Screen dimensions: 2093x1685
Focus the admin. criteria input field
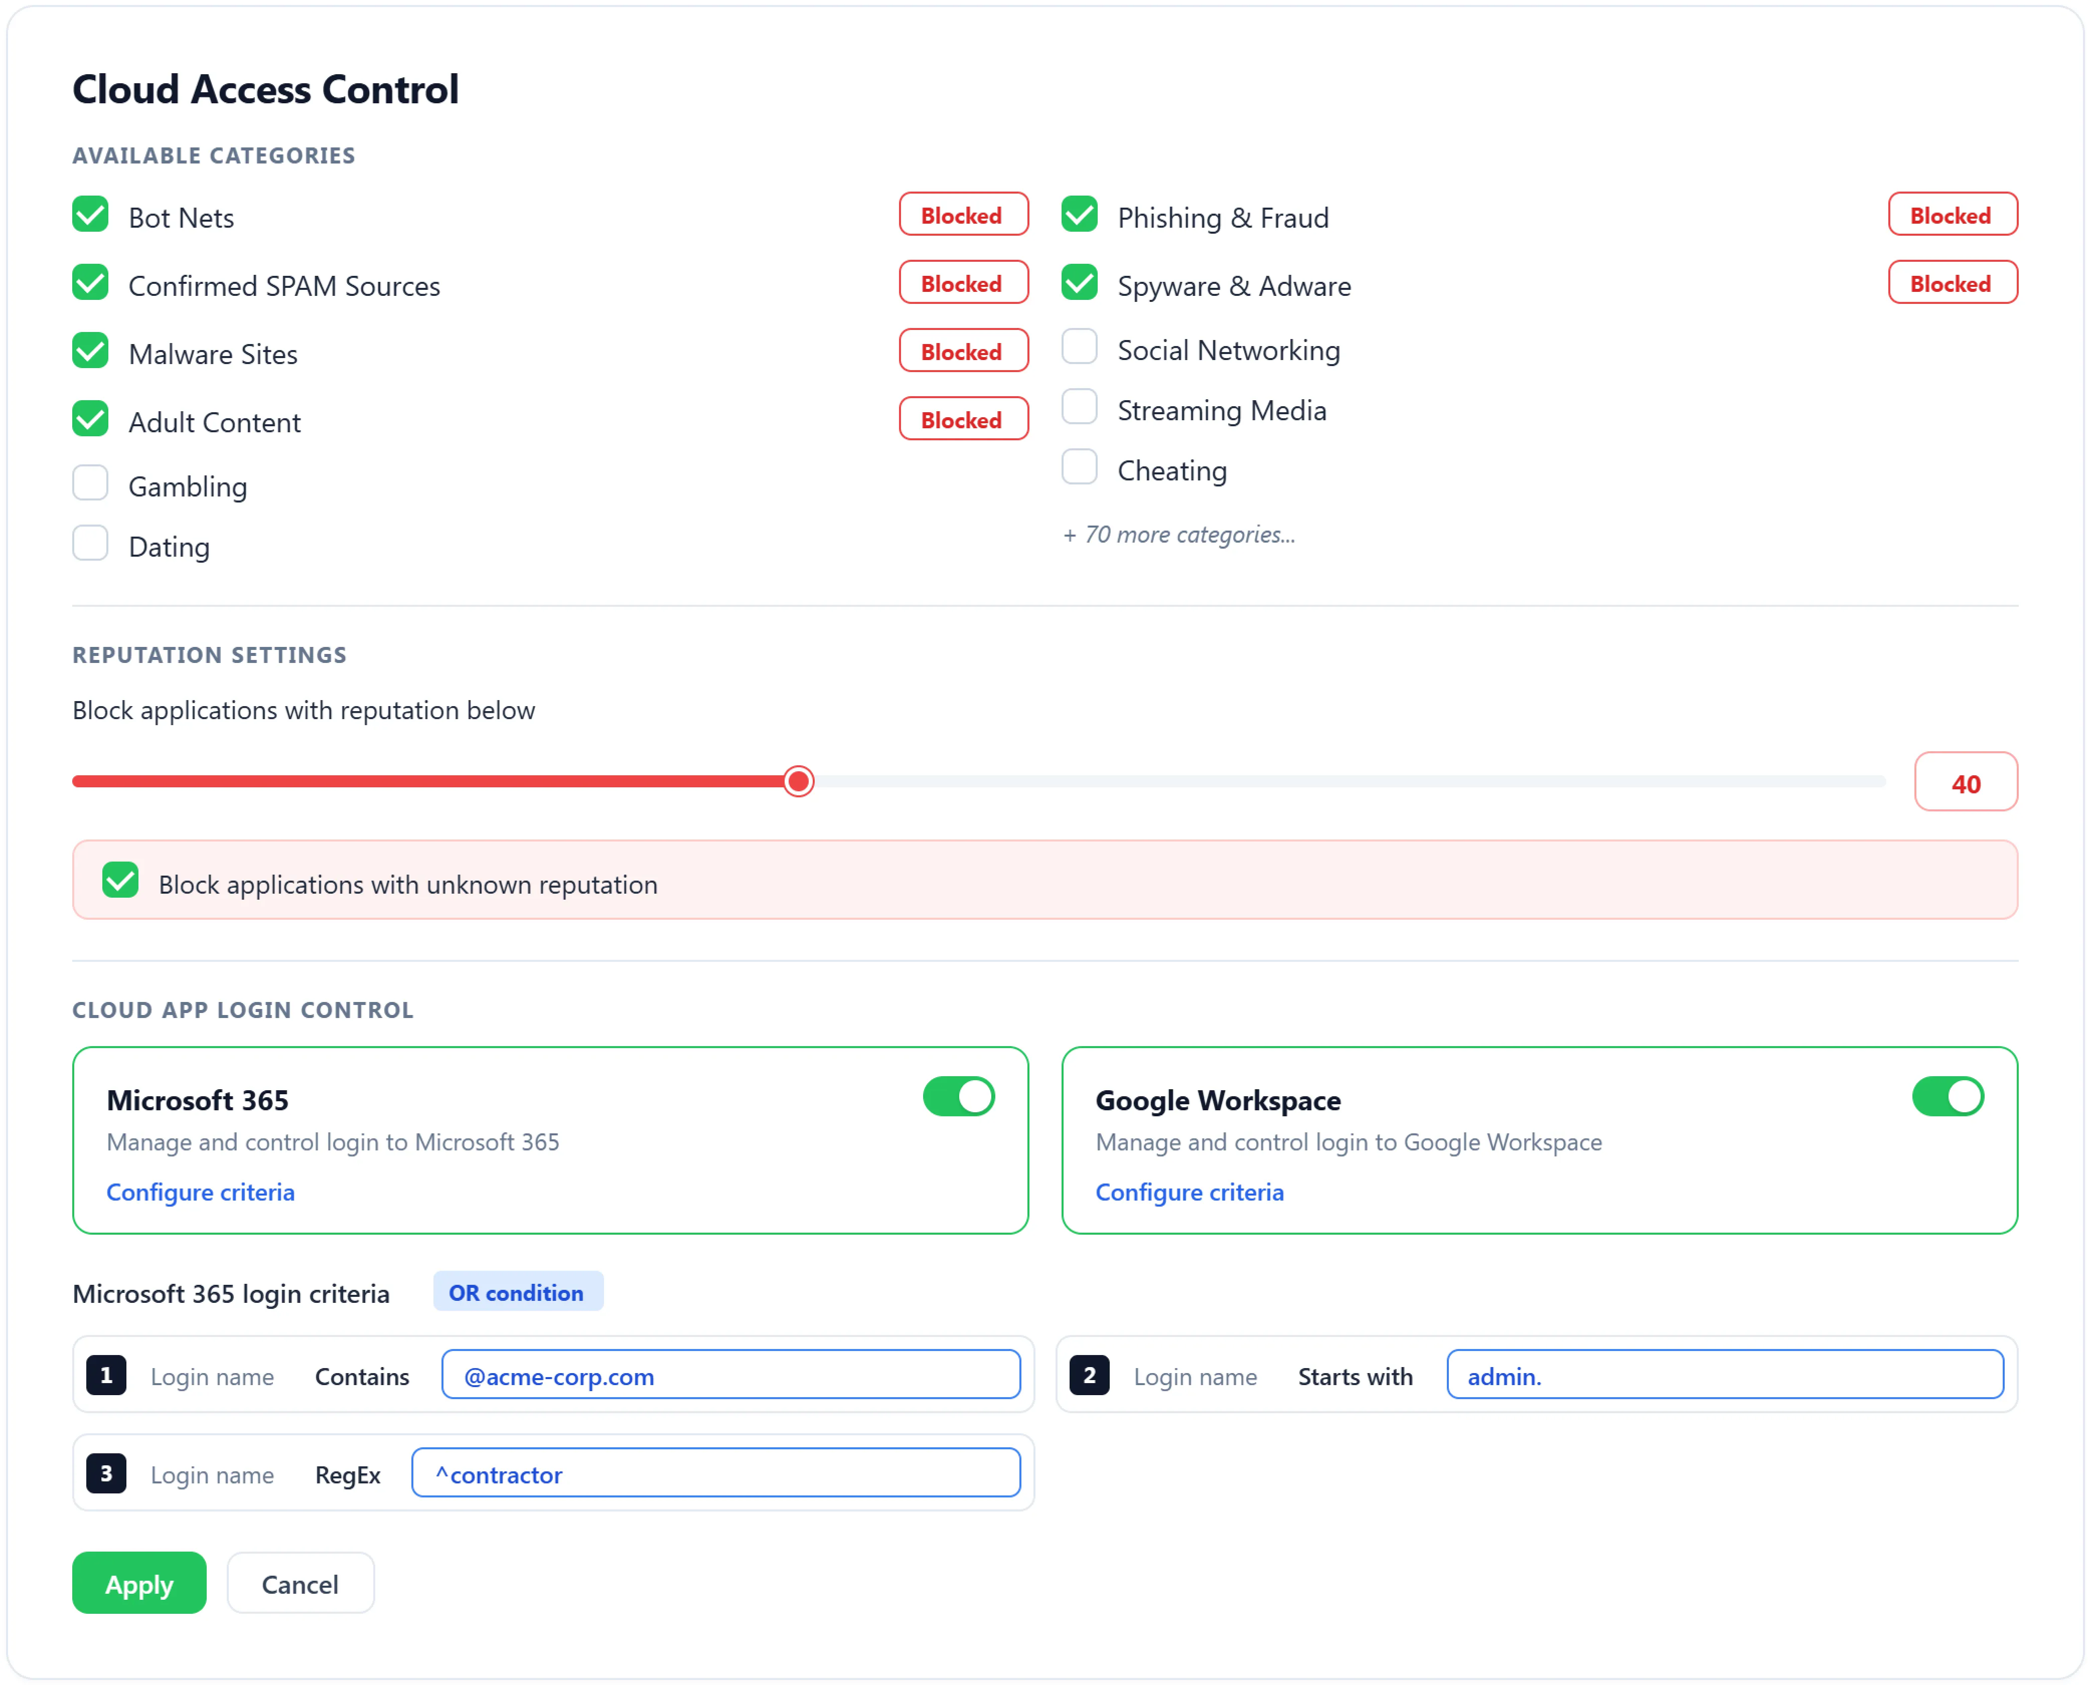[x=1725, y=1376]
